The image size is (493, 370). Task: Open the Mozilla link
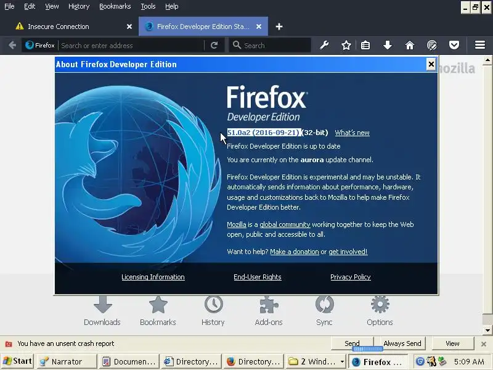point(237,224)
